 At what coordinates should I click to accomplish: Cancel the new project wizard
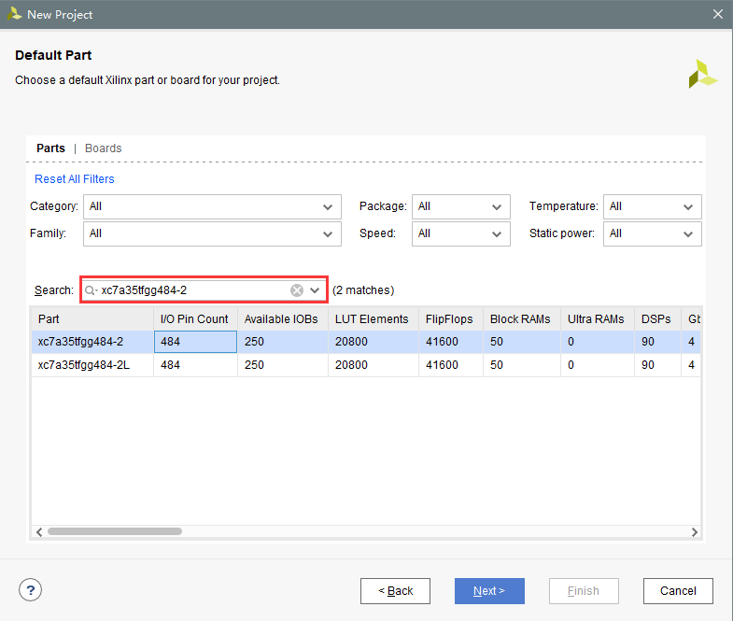[678, 591]
